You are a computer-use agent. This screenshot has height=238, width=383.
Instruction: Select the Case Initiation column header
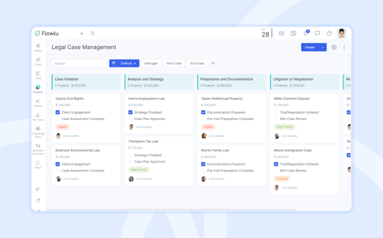[x=86, y=82]
